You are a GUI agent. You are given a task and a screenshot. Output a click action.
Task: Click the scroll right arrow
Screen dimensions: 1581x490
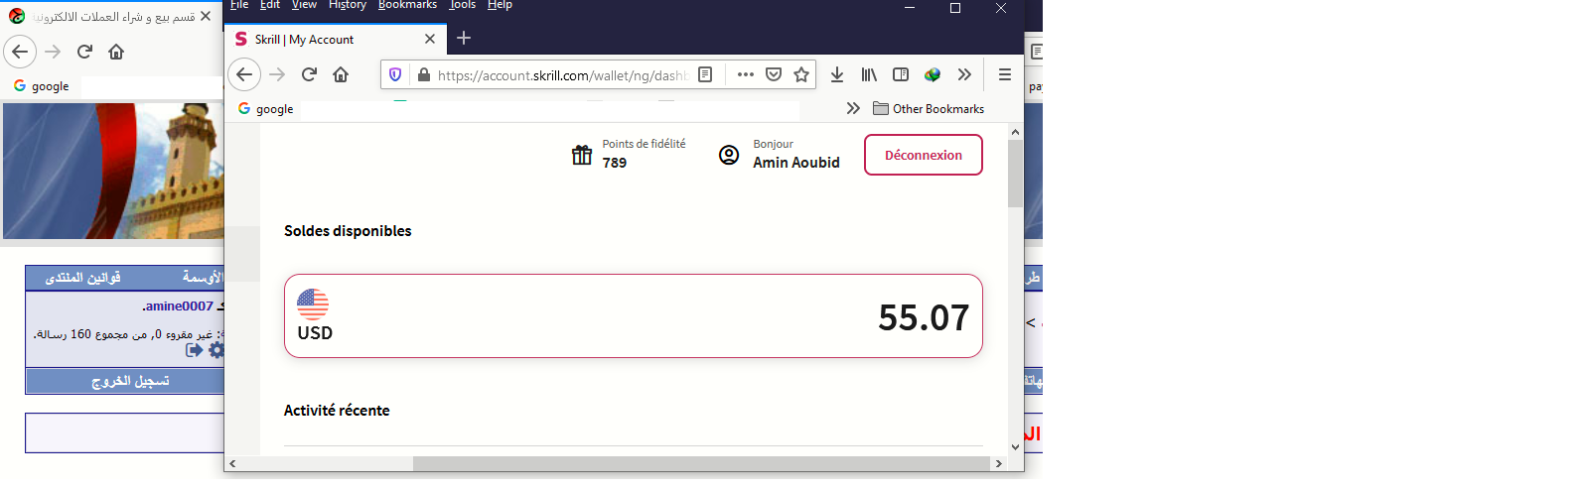(x=998, y=463)
